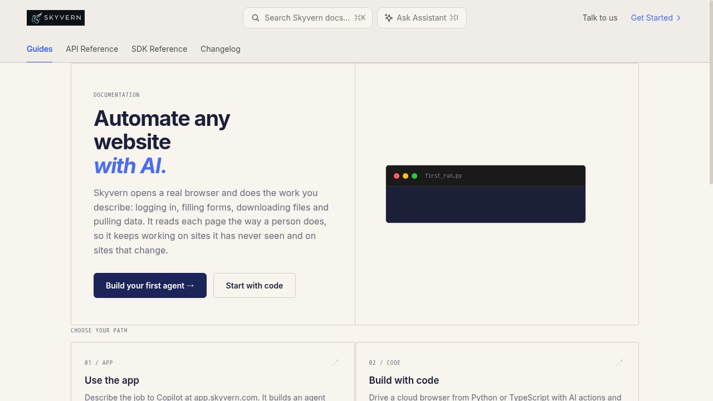The height and width of the screenshot is (401, 713).
Task: Go to the SDK Reference tab
Action: coord(159,49)
